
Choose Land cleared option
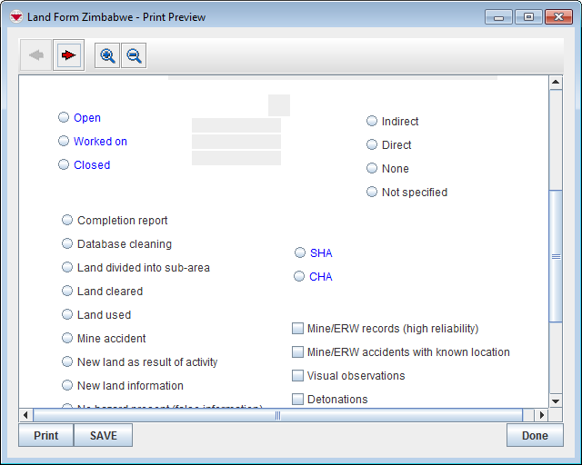[67, 291]
